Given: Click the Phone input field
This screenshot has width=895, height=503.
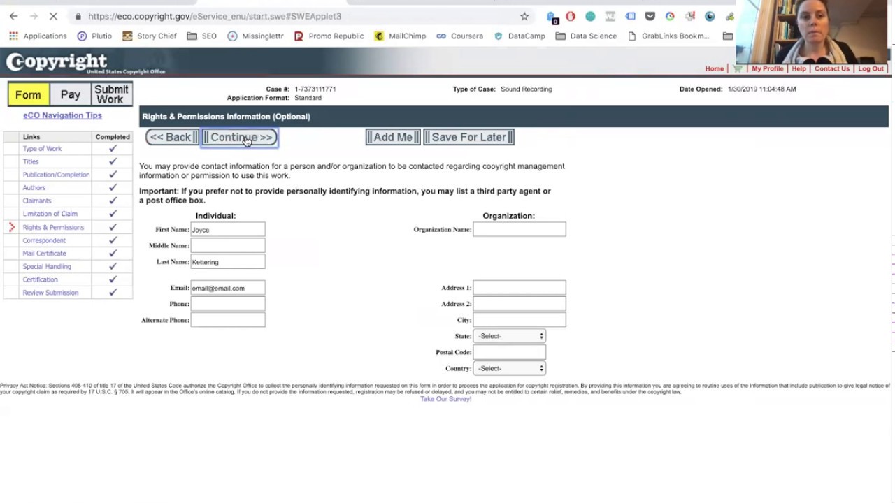Looking at the screenshot, I should (228, 304).
